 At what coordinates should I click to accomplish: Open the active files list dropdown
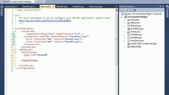pyautogui.click(x=116, y=6)
